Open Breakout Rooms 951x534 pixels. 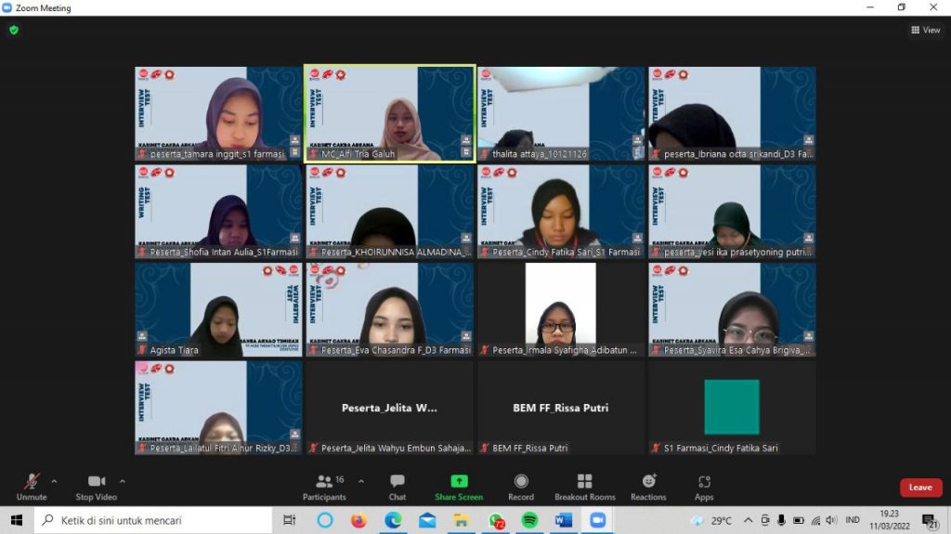[x=584, y=486]
